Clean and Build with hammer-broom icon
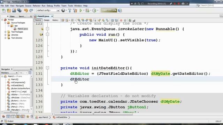The image size is (223, 125). 75,10
